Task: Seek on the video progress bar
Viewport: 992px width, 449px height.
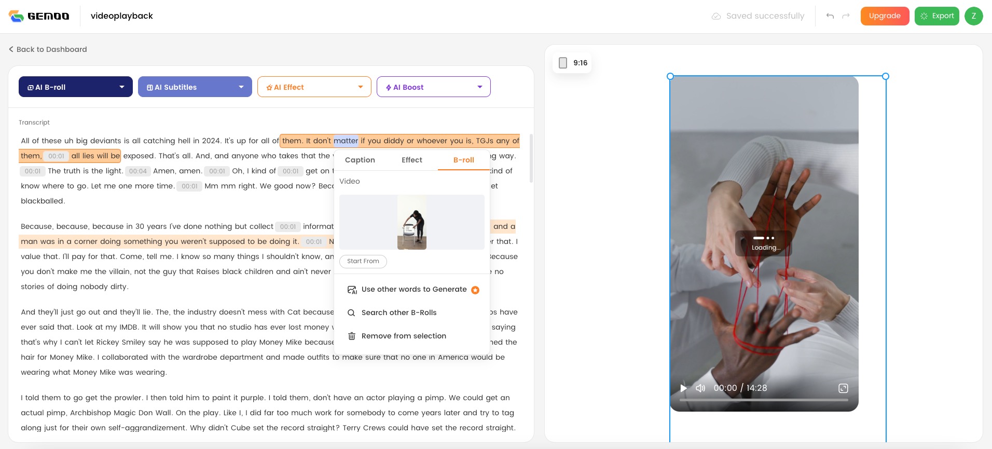Action: pos(764,400)
